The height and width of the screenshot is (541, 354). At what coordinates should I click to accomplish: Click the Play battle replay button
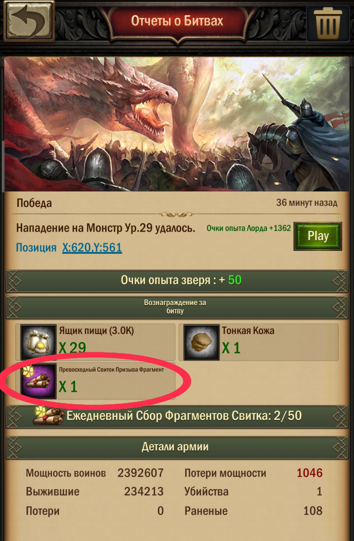[x=318, y=236]
